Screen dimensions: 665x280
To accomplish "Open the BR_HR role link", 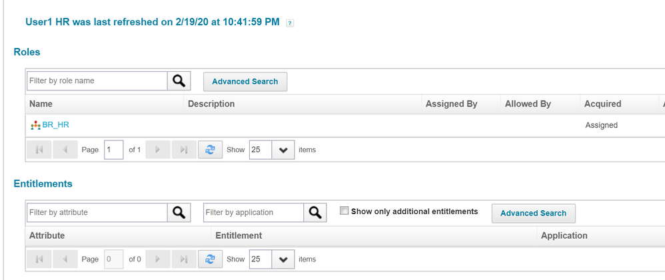I will tap(55, 125).
